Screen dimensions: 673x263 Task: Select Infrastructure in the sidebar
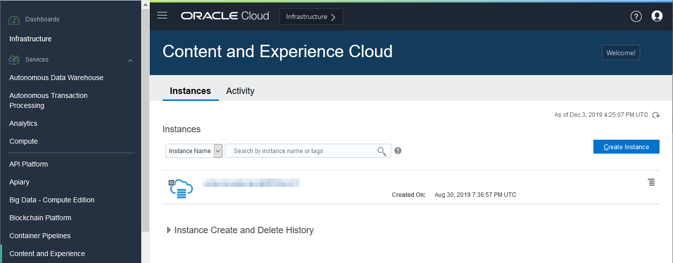[30, 39]
